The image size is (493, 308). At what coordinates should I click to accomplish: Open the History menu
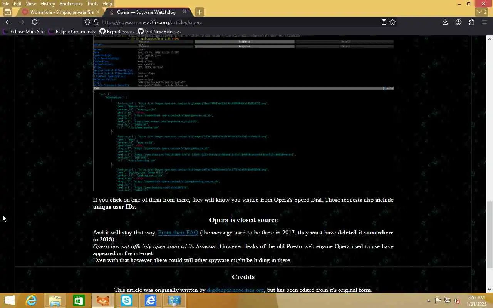[47, 4]
